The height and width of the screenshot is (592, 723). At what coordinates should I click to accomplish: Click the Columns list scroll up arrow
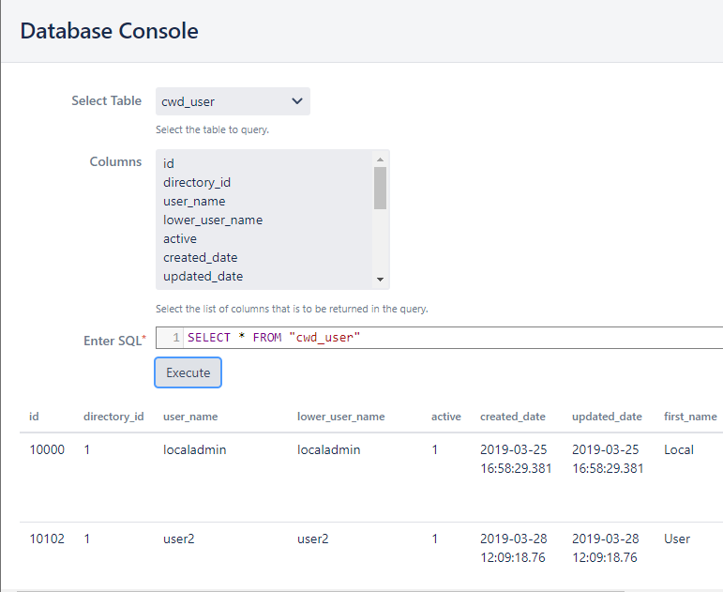(380, 159)
